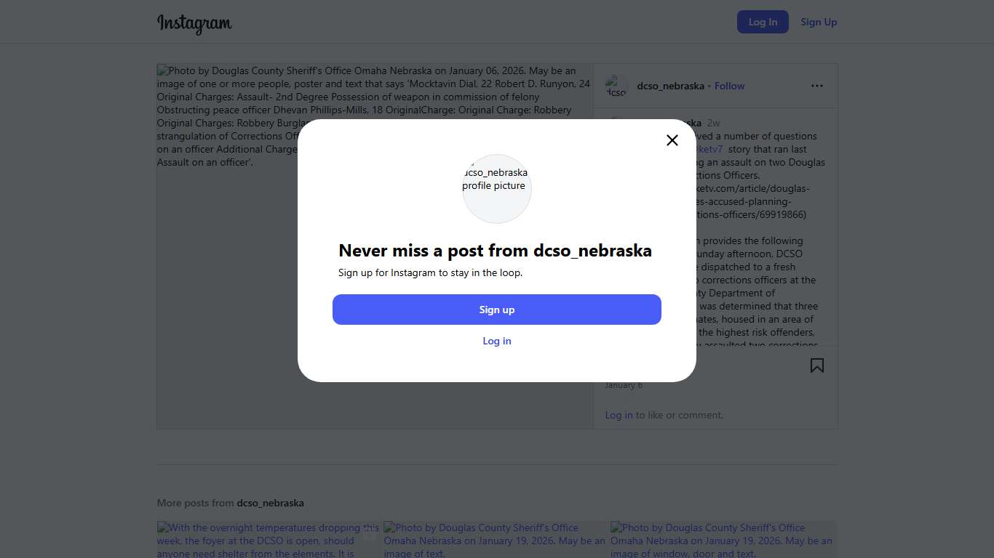Screen dimensions: 994x558
Task: Click Log in link inside the popup
Action: (497, 341)
